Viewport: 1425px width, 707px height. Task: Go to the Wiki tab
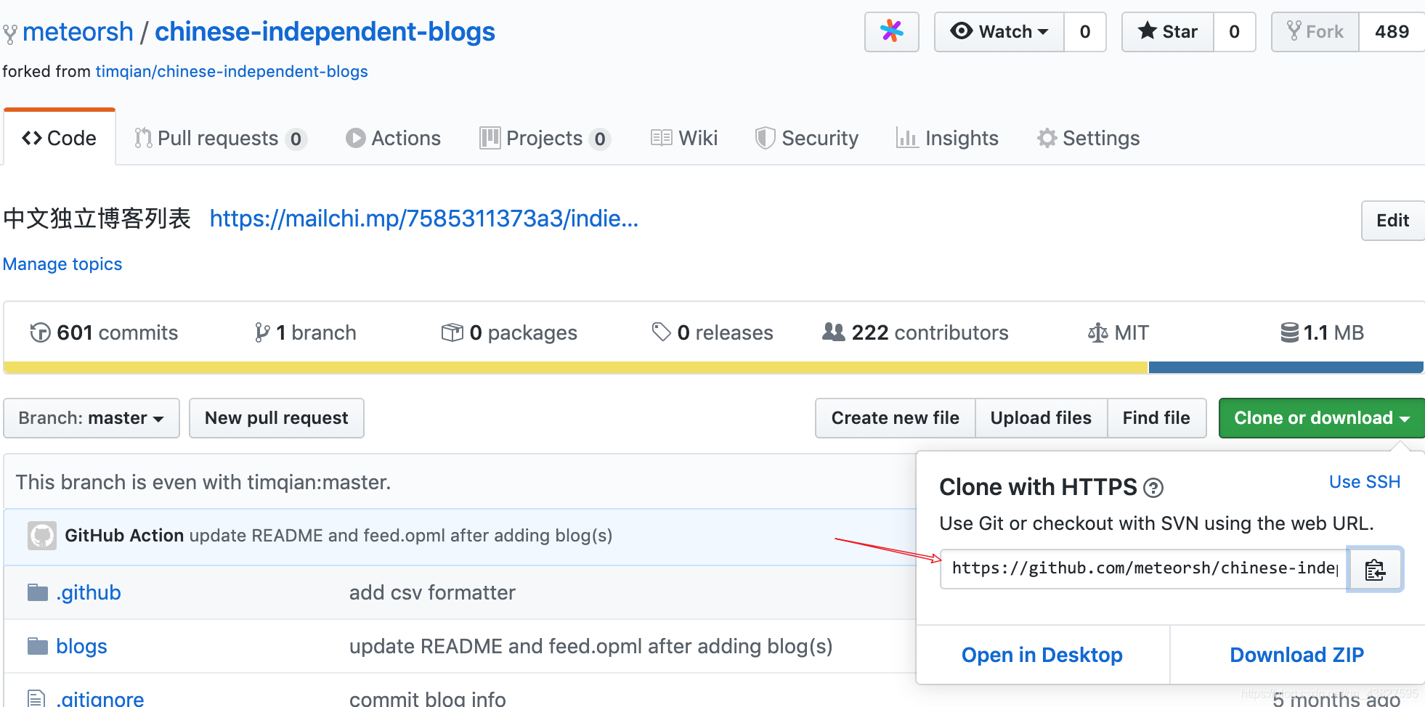click(x=684, y=138)
